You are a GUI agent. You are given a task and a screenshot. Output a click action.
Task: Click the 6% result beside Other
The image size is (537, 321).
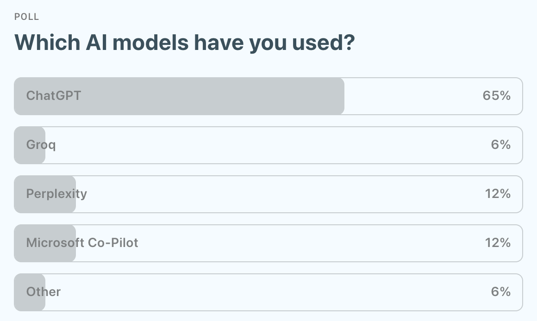[500, 292]
